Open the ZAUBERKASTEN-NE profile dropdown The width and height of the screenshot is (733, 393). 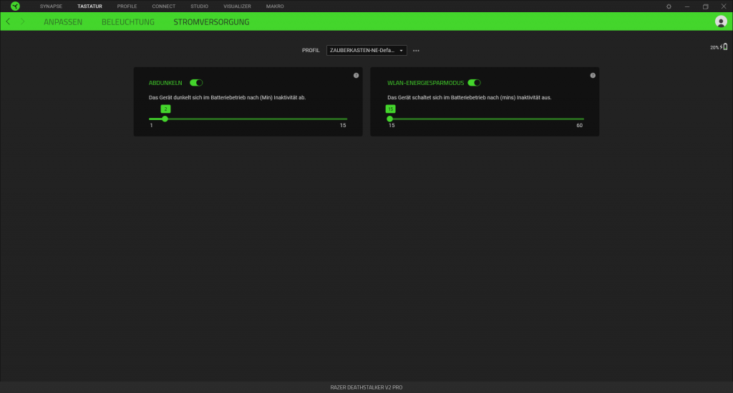pyautogui.click(x=366, y=51)
